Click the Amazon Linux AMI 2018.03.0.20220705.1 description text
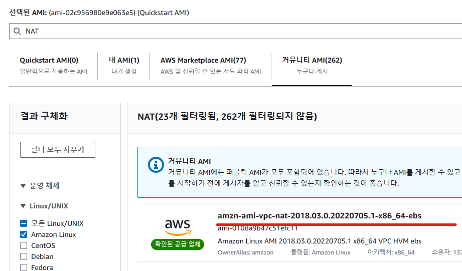Image resolution: width=462 pixels, height=271 pixels. (320, 241)
